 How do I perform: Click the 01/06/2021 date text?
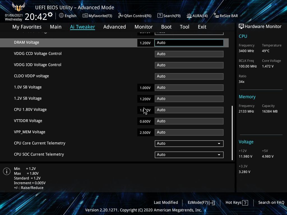[14, 15]
